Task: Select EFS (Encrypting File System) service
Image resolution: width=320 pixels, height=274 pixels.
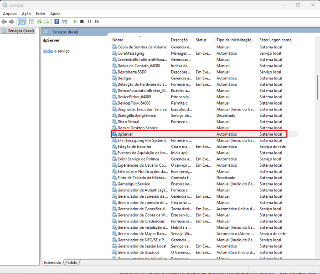Action: tap(204, 141)
